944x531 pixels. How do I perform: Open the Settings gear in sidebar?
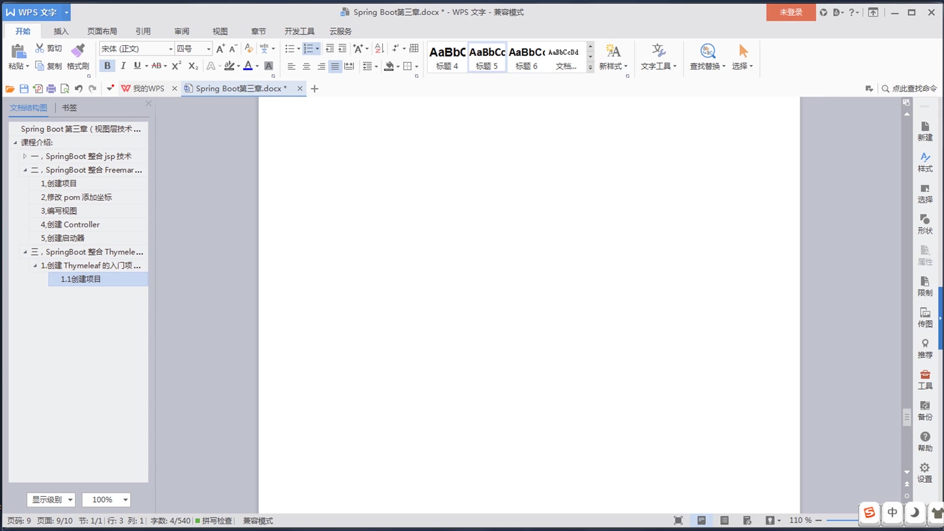925,472
